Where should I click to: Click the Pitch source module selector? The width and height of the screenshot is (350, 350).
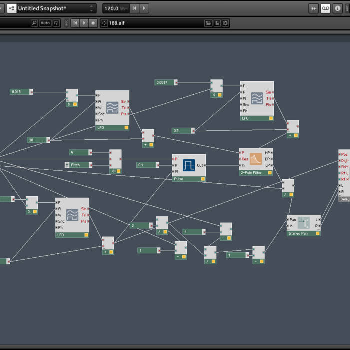point(79,165)
